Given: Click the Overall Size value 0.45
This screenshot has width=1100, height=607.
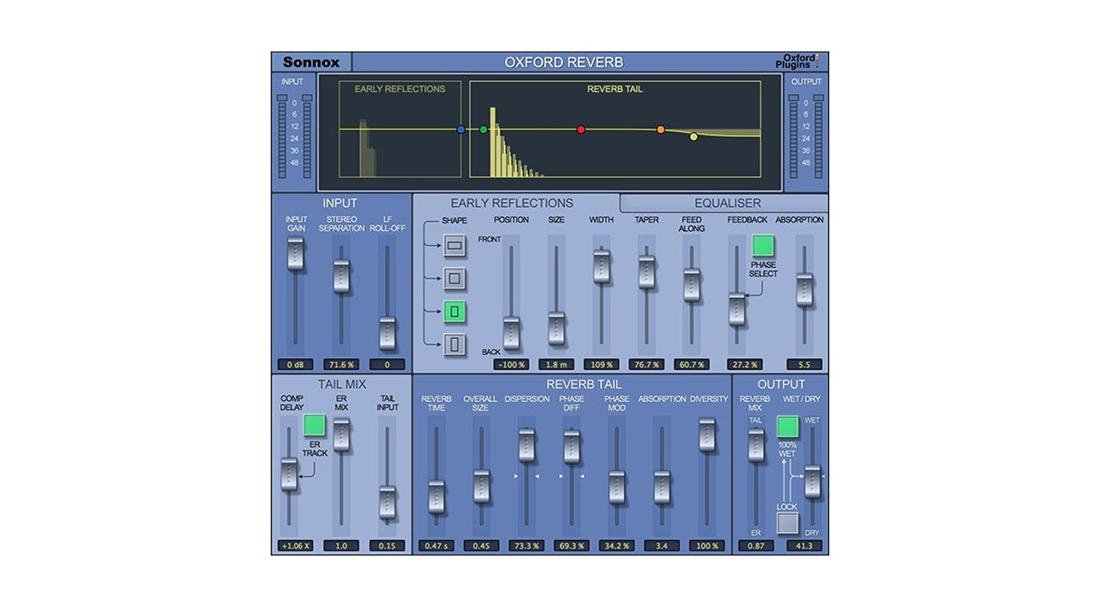Looking at the screenshot, I should 481,546.
